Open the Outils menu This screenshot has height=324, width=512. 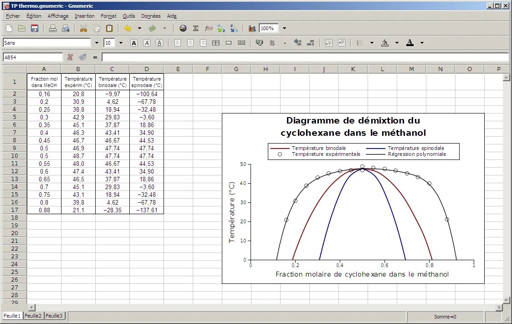[128, 16]
